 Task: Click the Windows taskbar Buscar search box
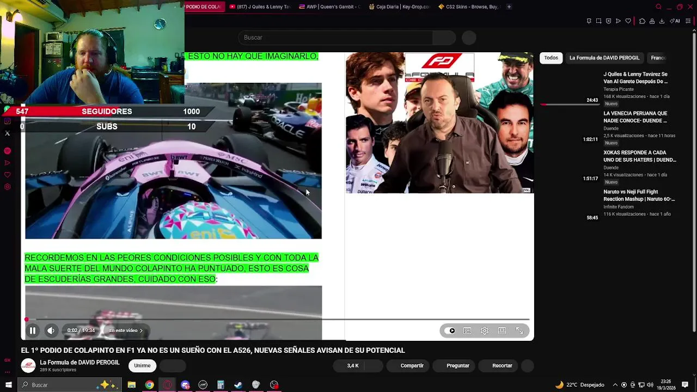[70, 385]
